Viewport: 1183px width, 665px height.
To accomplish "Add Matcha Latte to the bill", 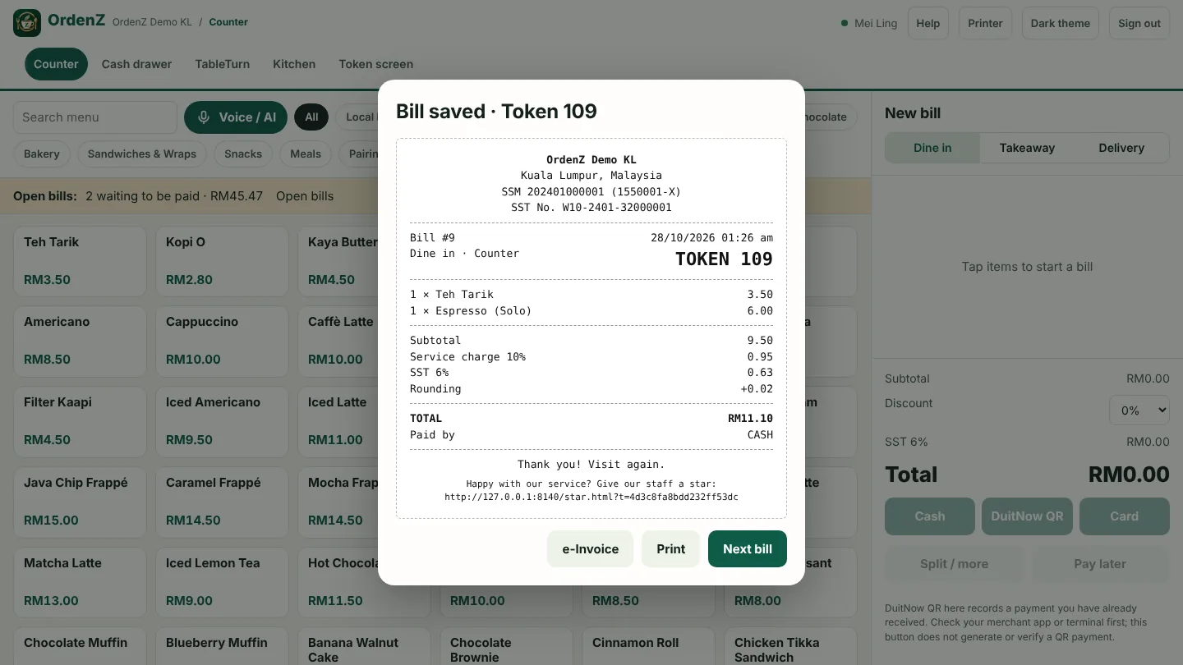I will pos(80,583).
